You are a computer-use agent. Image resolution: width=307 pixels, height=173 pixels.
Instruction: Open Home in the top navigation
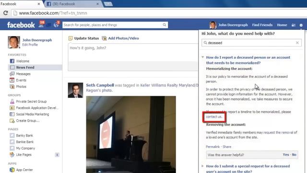(x=282, y=25)
